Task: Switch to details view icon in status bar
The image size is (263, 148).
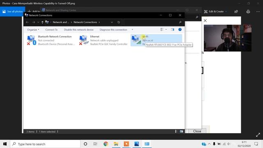Action: (175, 132)
